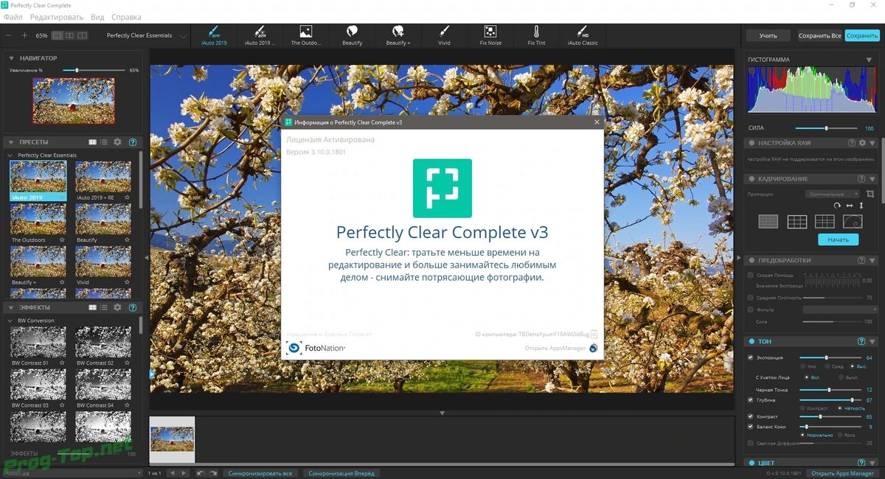Favorite the Vivid preset with star

[x=128, y=282]
